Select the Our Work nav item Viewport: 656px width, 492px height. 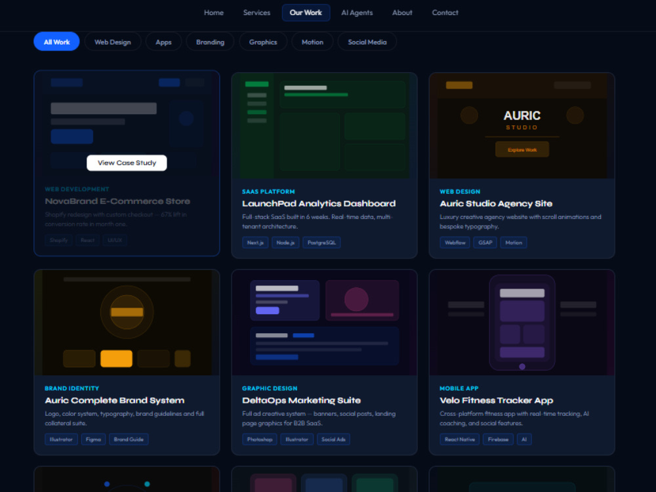[x=306, y=12]
